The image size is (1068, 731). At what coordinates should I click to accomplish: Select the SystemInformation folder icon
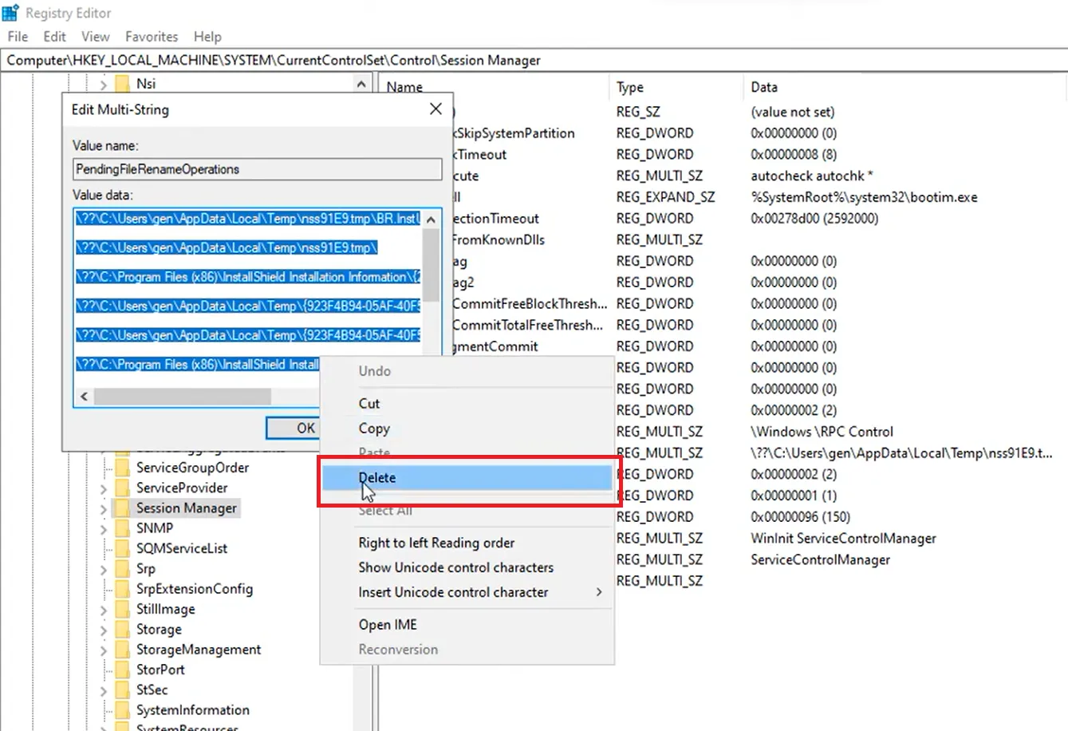(x=123, y=709)
